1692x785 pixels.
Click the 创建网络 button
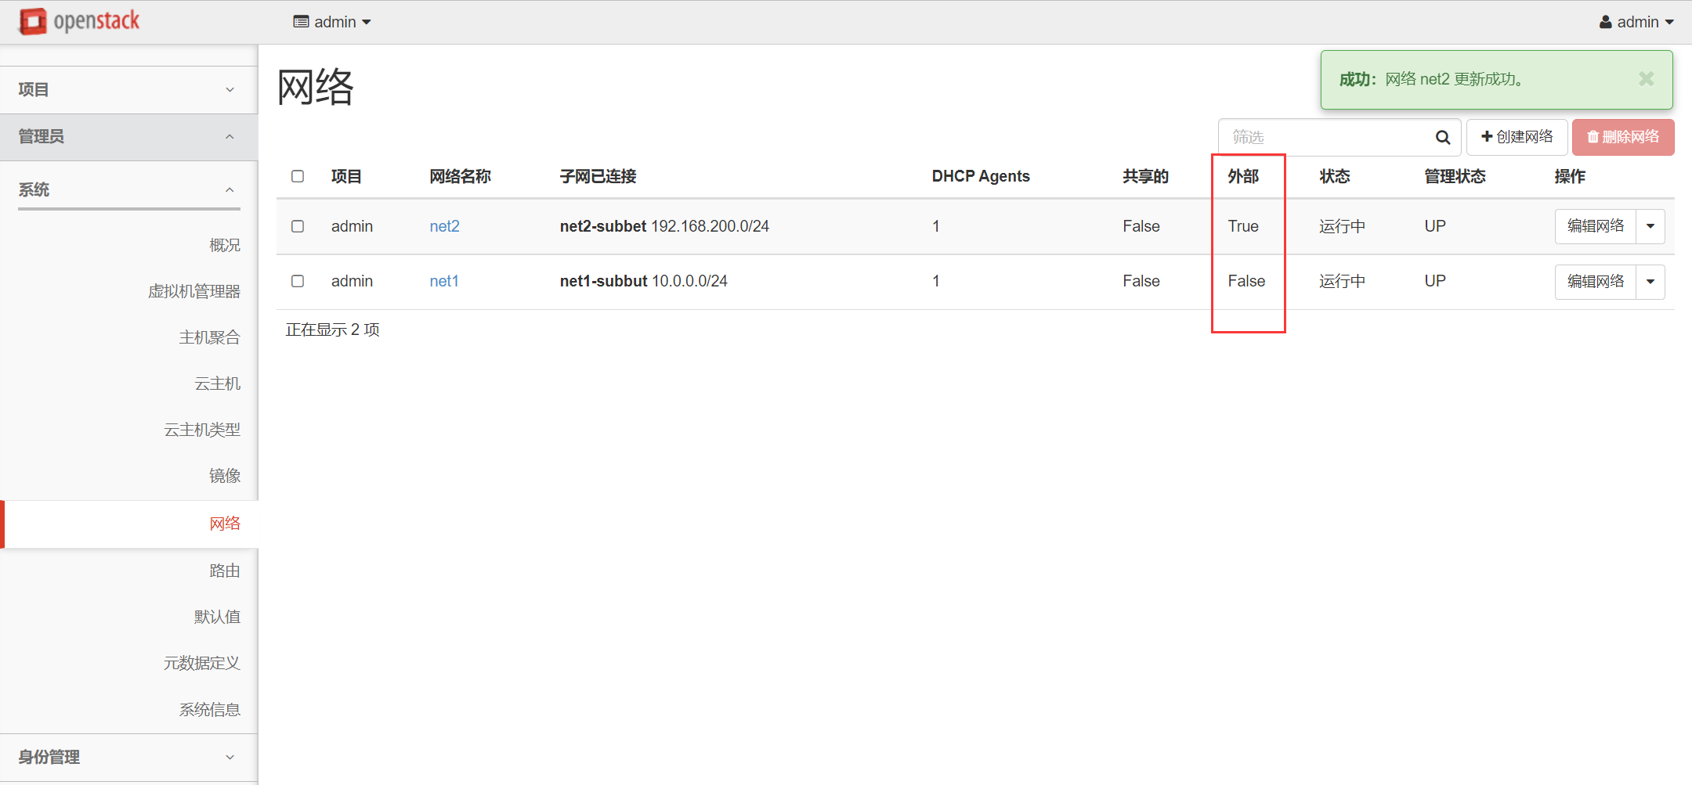point(1517,137)
